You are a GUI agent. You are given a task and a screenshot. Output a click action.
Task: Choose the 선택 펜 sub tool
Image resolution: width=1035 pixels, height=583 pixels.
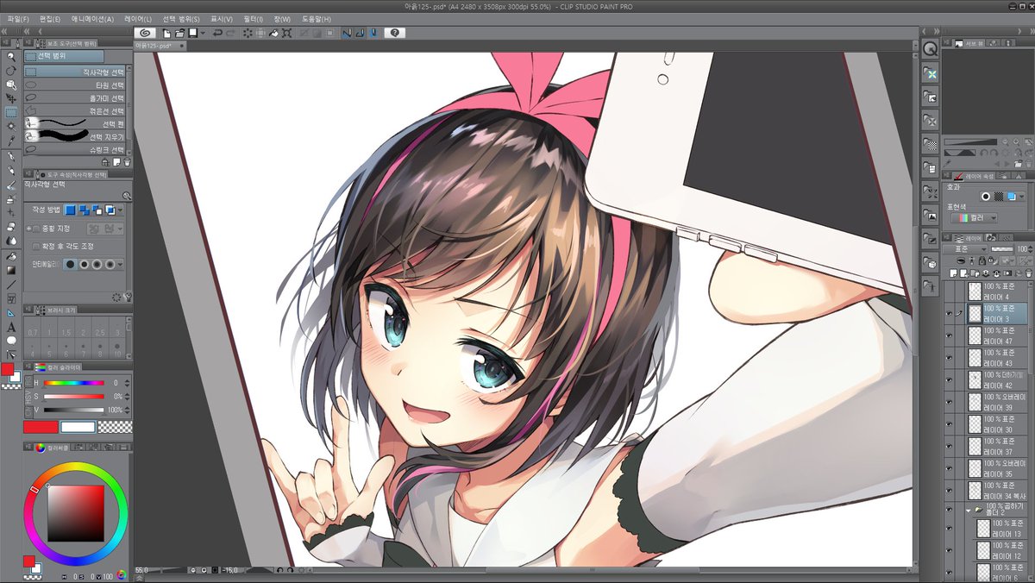(76, 124)
